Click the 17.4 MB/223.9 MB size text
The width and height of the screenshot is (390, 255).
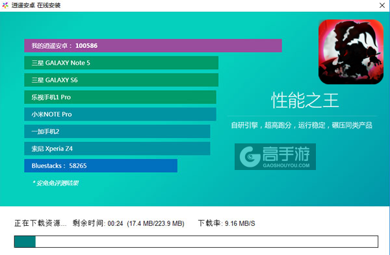(x=155, y=223)
